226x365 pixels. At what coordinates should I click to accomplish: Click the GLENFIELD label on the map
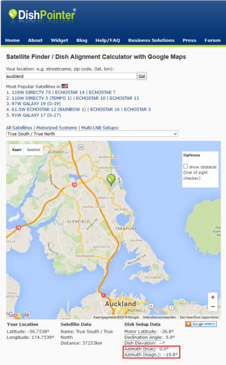[x=79, y=221]
